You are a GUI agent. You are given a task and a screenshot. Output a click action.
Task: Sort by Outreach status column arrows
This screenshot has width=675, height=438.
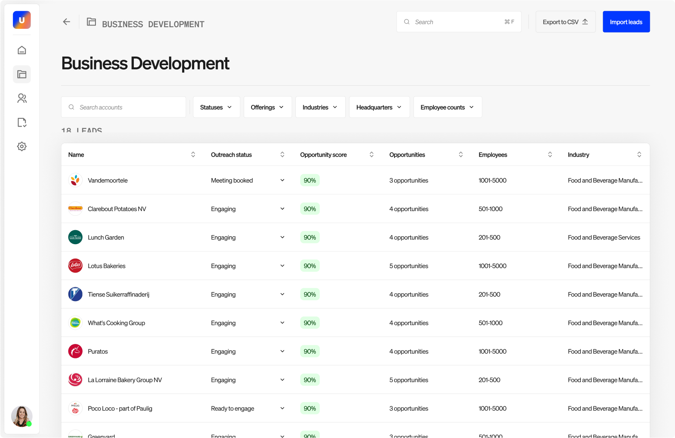coord(282,155)
